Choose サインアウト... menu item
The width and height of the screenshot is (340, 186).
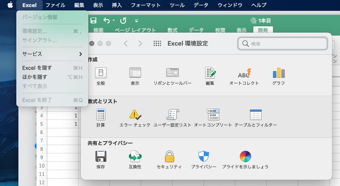coord(52,40)
